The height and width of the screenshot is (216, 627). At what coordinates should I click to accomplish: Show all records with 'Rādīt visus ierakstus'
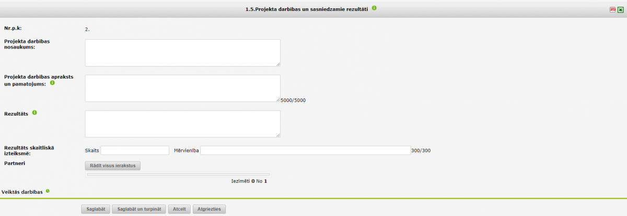tap(113, 166)
